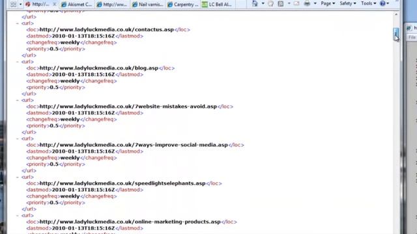The width and height of the screenshot is (417, 234).
Task: Click the blog.asp URL text
Action: tap(99, 68)
